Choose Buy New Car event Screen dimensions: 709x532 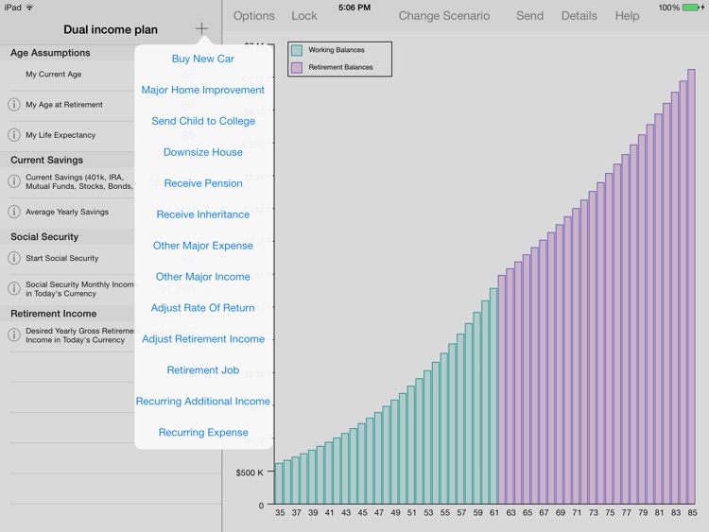[203, 59]
